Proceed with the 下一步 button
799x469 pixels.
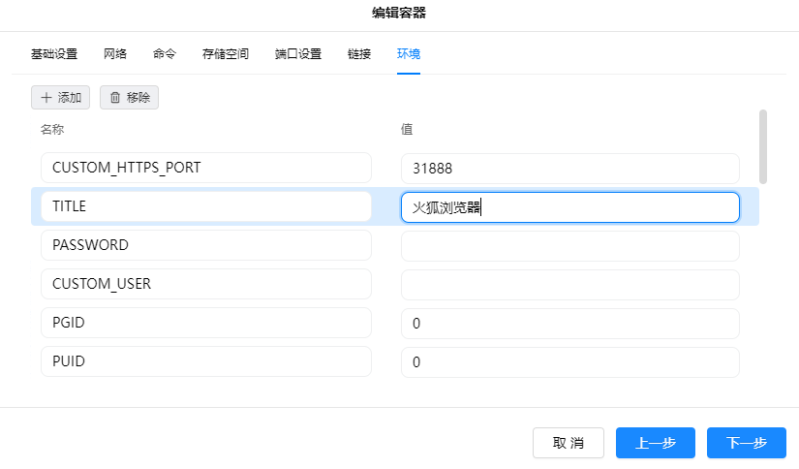(746, 443)
